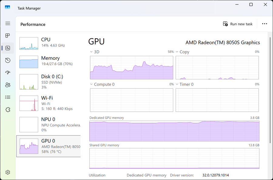Click the Run new task button
Screen dimensions: 273x180
(238, 24)
